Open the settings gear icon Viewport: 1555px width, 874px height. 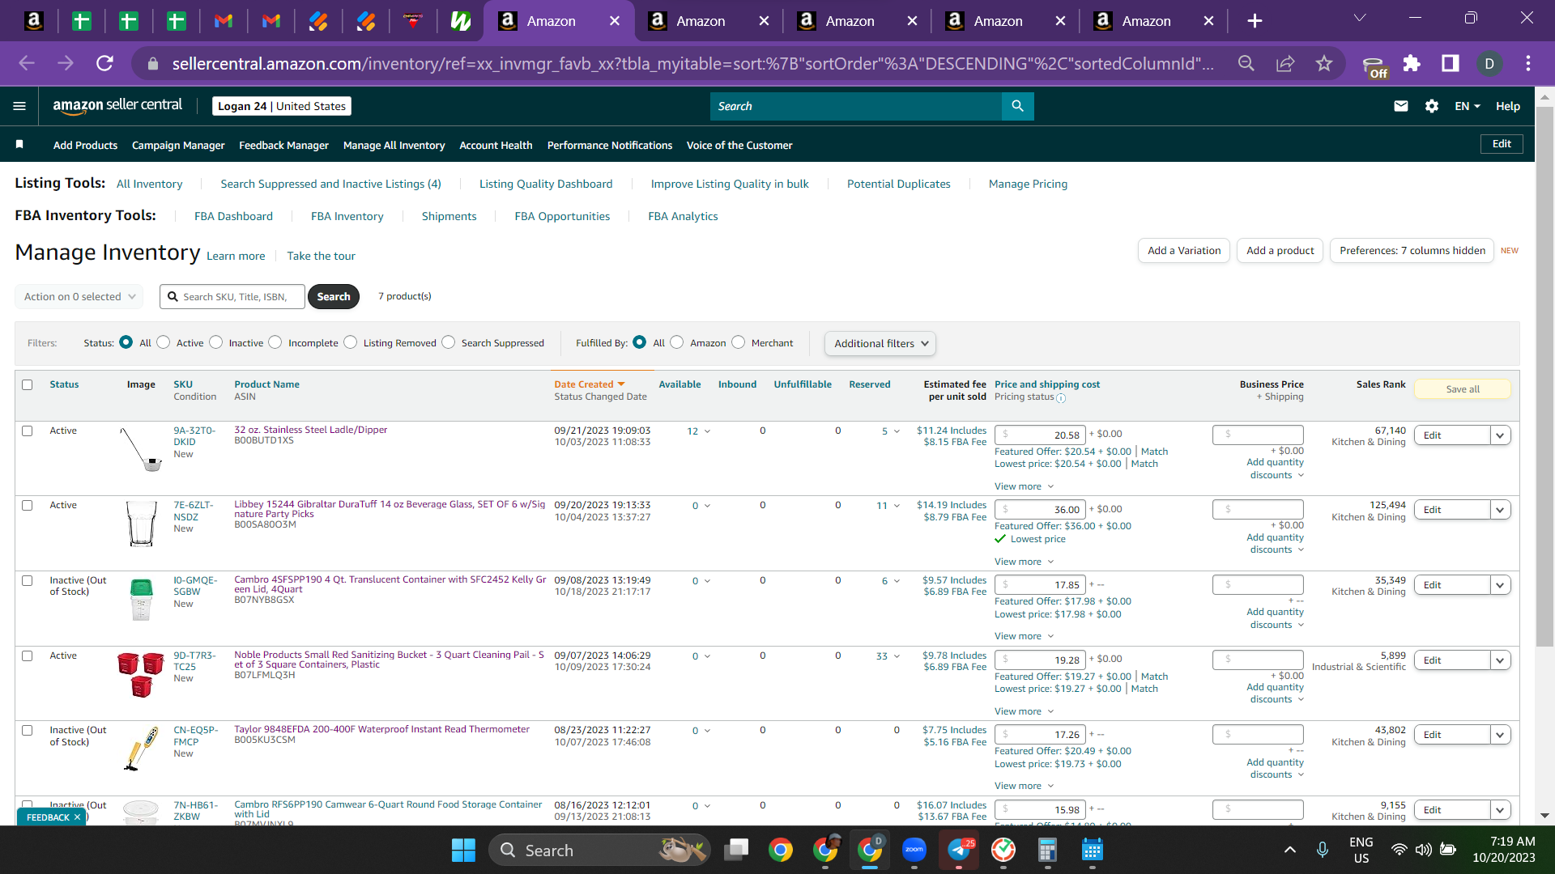pos(1432,106)
